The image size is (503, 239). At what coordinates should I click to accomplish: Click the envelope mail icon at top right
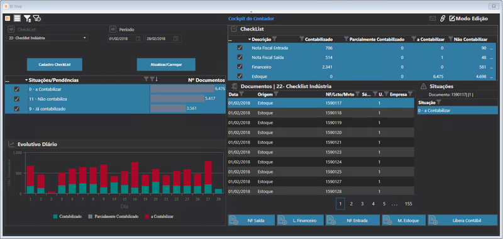(433, 19)
